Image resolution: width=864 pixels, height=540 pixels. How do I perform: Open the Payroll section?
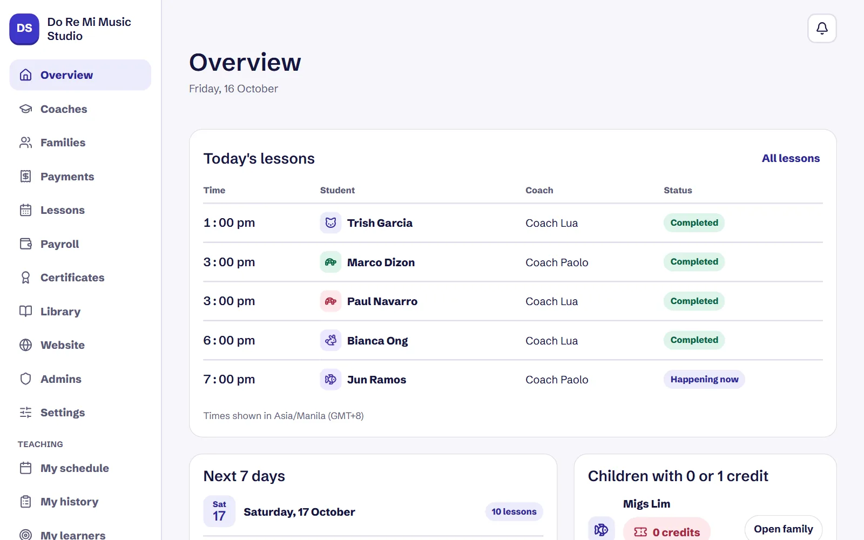[80, 244]
